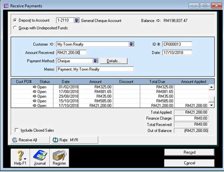Click the Rate: MYR button

tap(75, 140)
